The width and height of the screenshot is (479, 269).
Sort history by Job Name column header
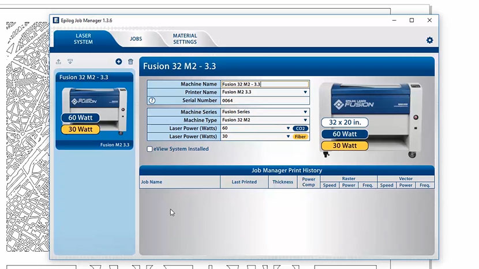tap(179, 182)
